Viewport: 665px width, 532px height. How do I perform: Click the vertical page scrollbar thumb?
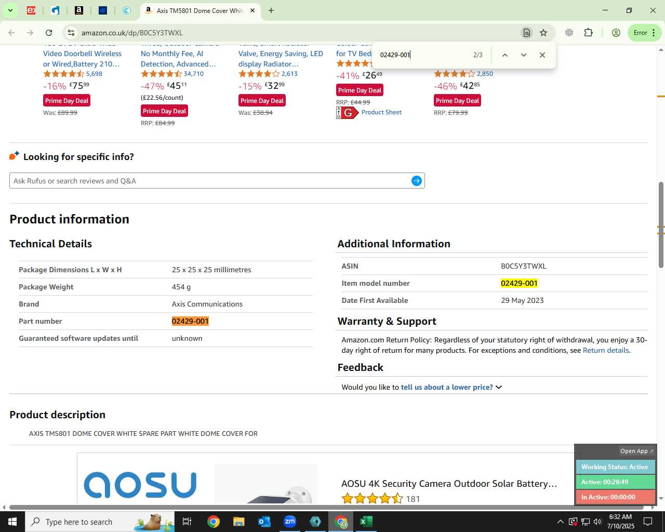pyautogui.click(x=661, y=224)
